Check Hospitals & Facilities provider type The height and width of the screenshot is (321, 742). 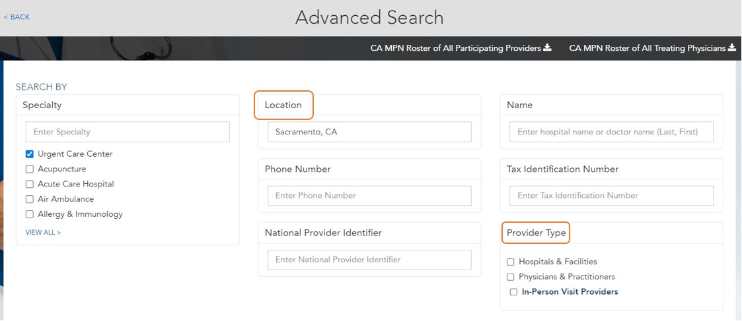(x=511, y=262)
